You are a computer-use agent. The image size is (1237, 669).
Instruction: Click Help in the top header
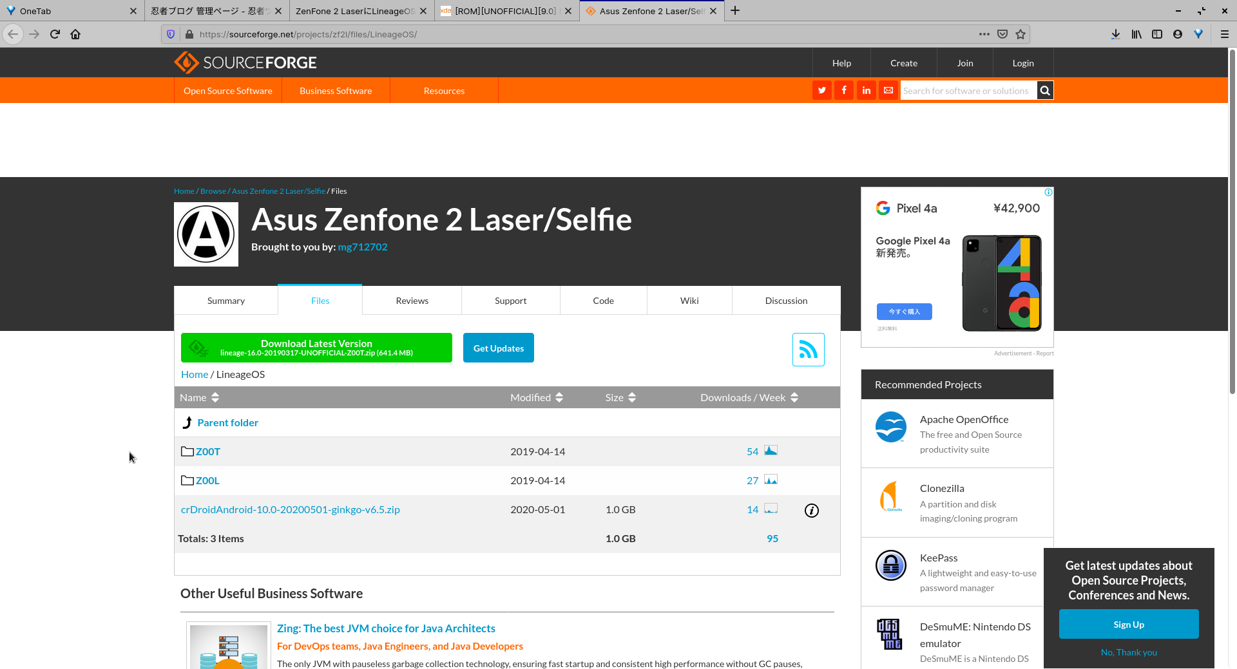click(841, 63)
